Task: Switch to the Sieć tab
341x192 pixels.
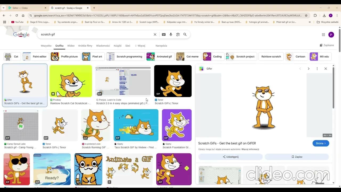Action: (128, 46)
